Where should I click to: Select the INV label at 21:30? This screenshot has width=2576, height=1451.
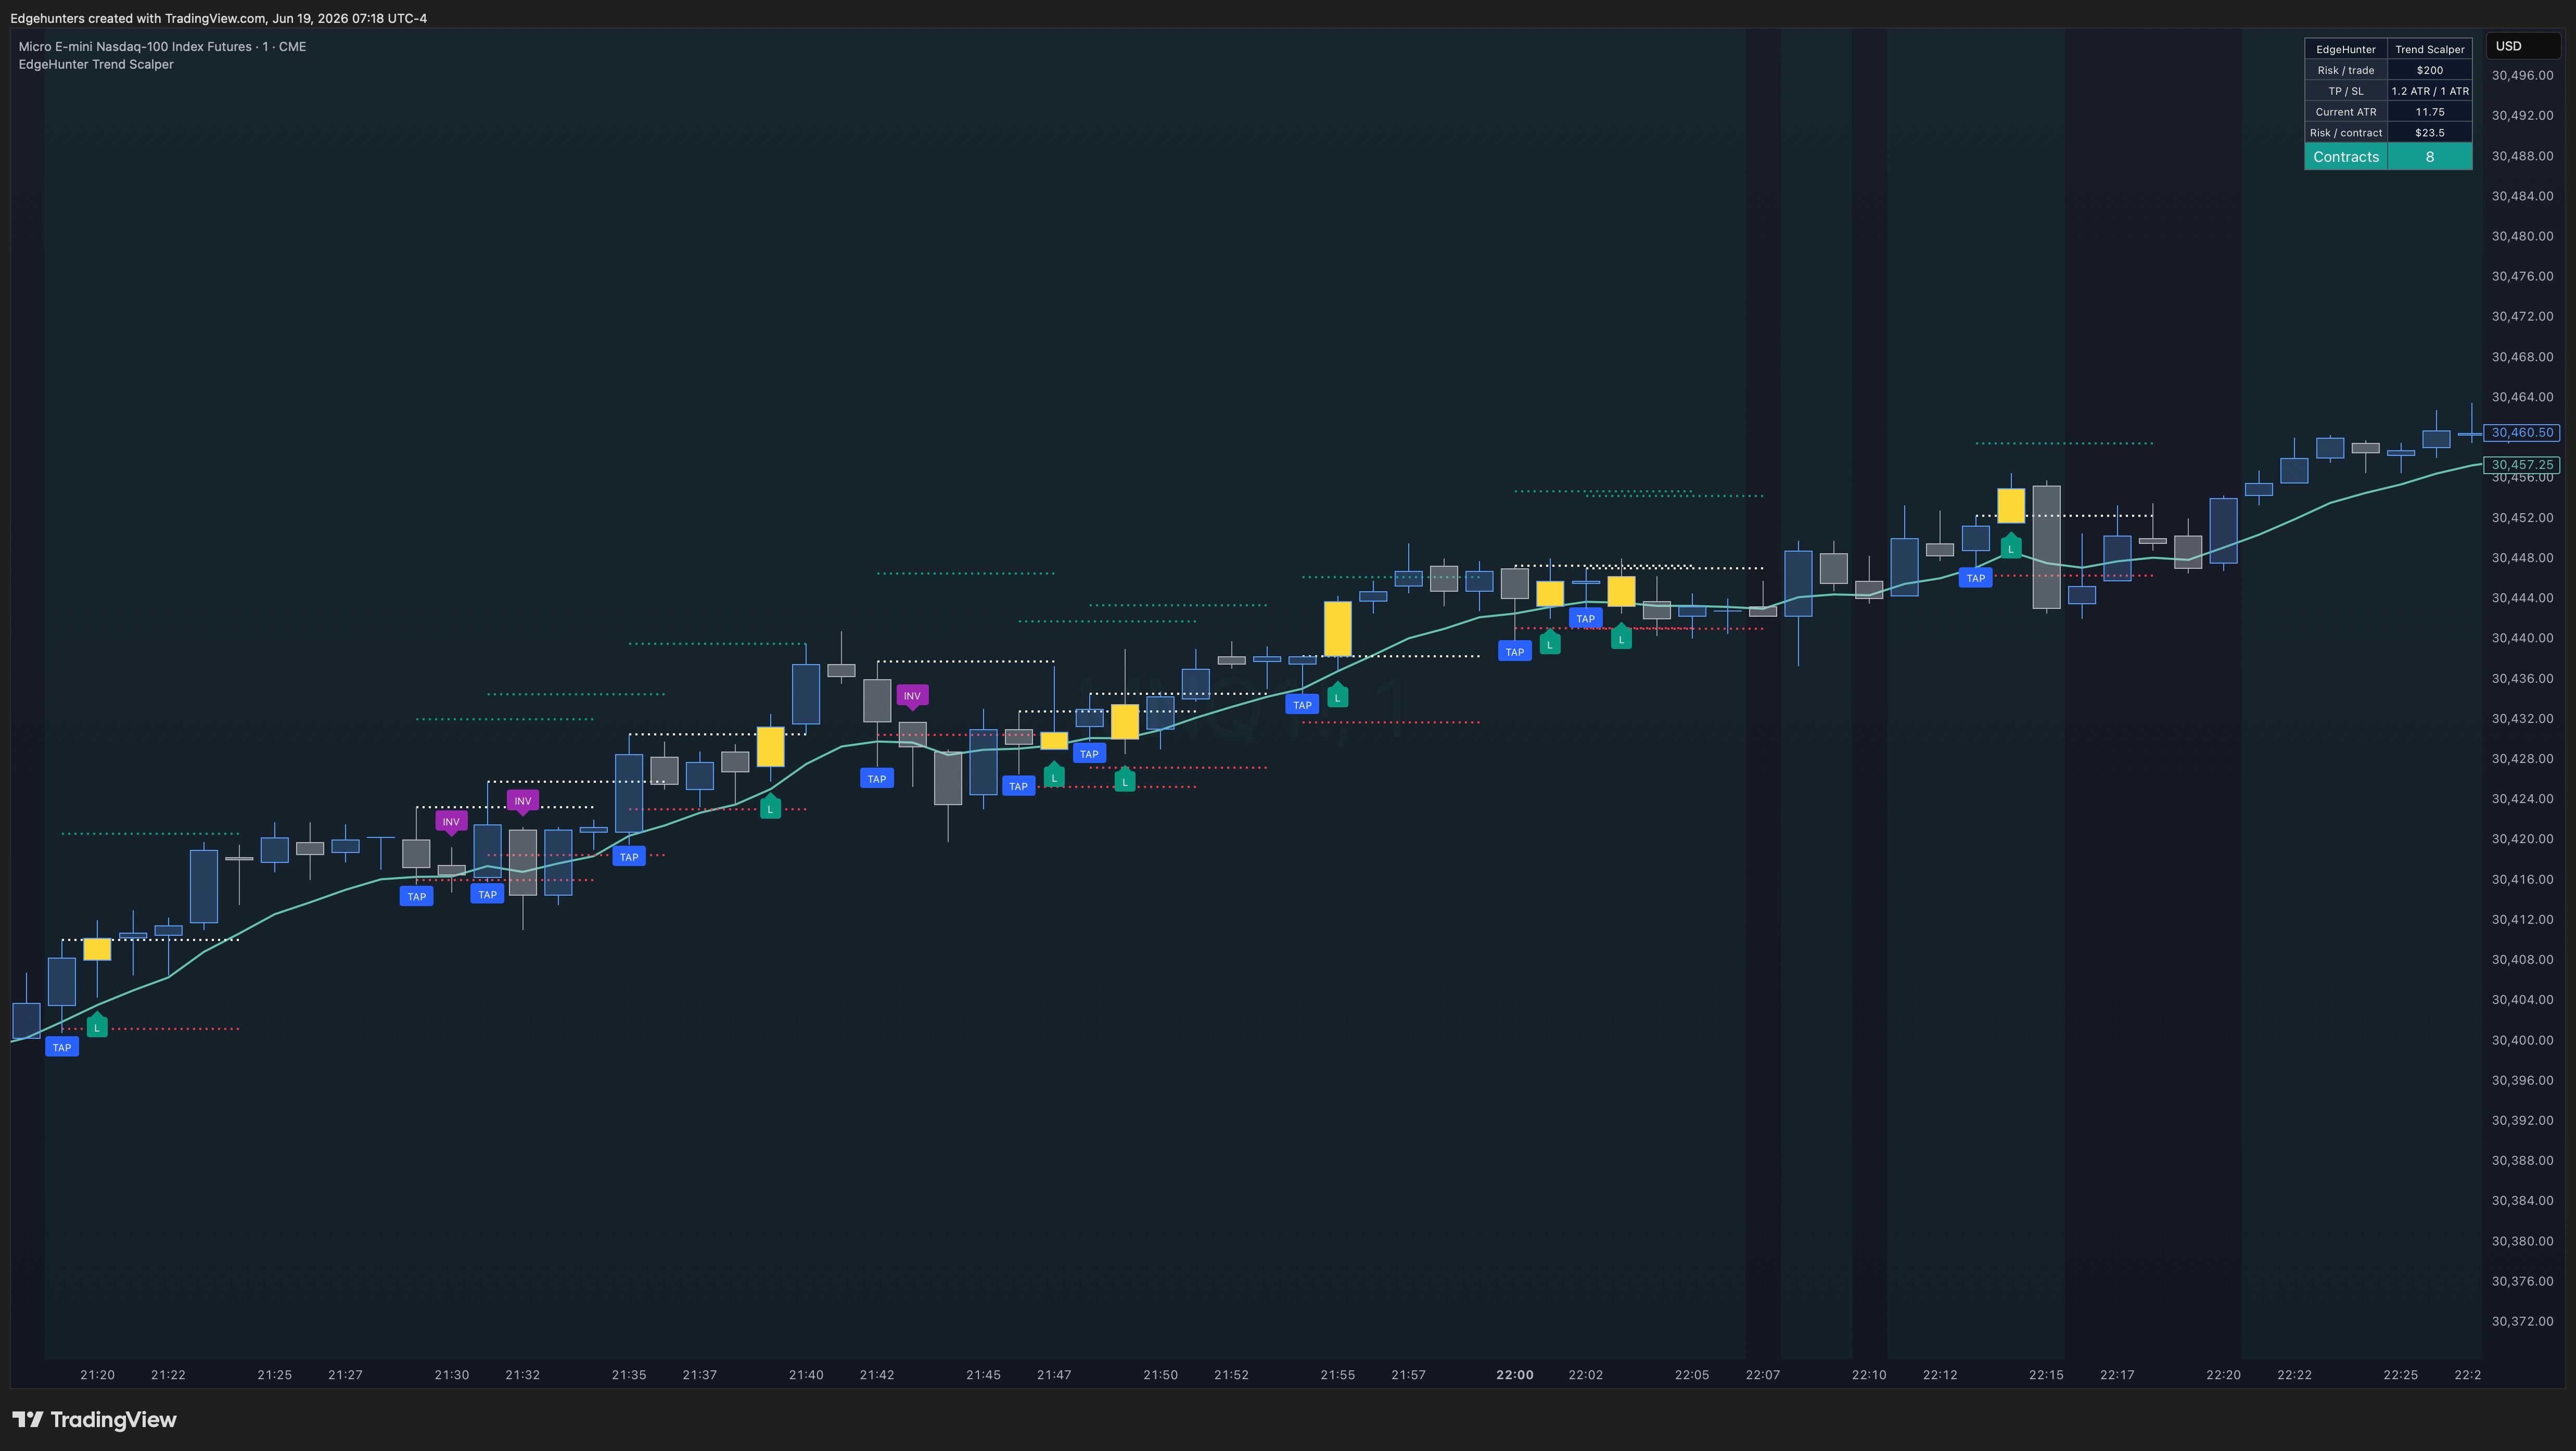[x=451, y=822]
